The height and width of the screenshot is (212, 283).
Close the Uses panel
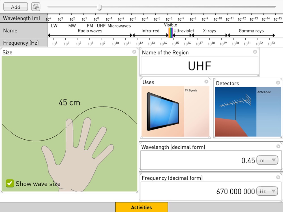(x=206, y=82)
